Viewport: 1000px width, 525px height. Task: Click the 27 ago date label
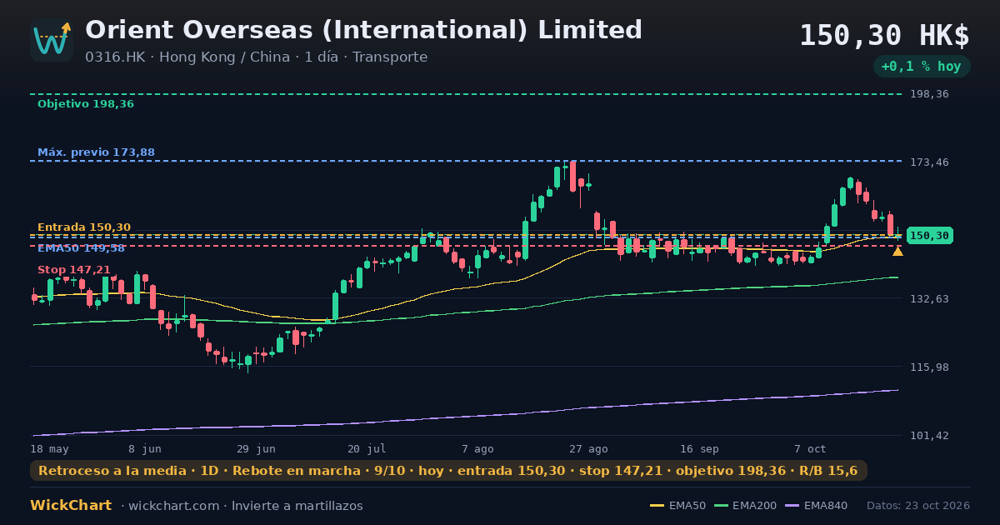click(x=588, y=448)
